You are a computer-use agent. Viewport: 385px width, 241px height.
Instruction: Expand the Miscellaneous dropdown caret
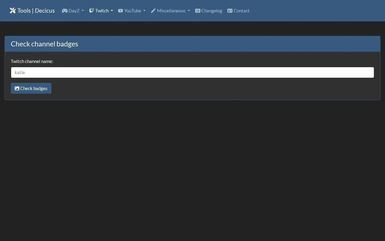189,11
